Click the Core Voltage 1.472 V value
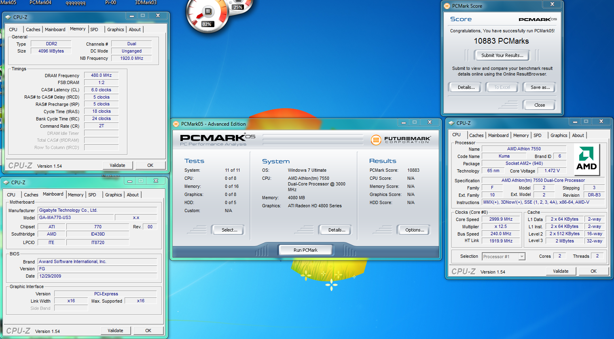This screenshot has width=614, height=339. coord(552,171)
